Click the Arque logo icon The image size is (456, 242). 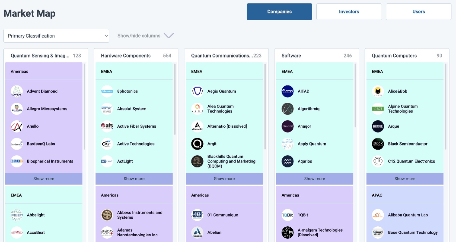[378, 126]
